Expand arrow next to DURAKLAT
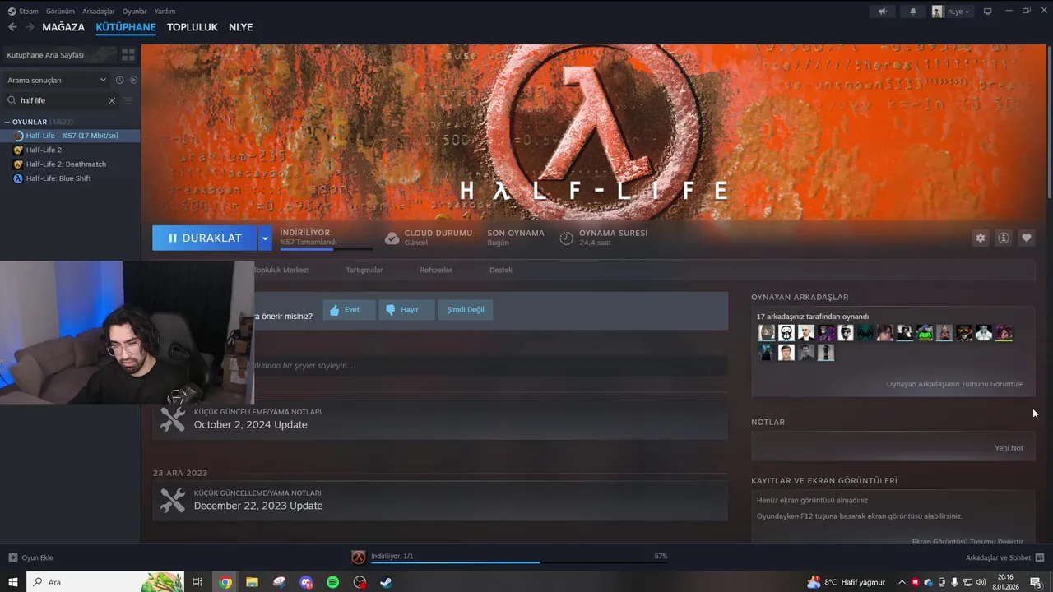Viewport: 1053px width, 592px height. point(265,238)
